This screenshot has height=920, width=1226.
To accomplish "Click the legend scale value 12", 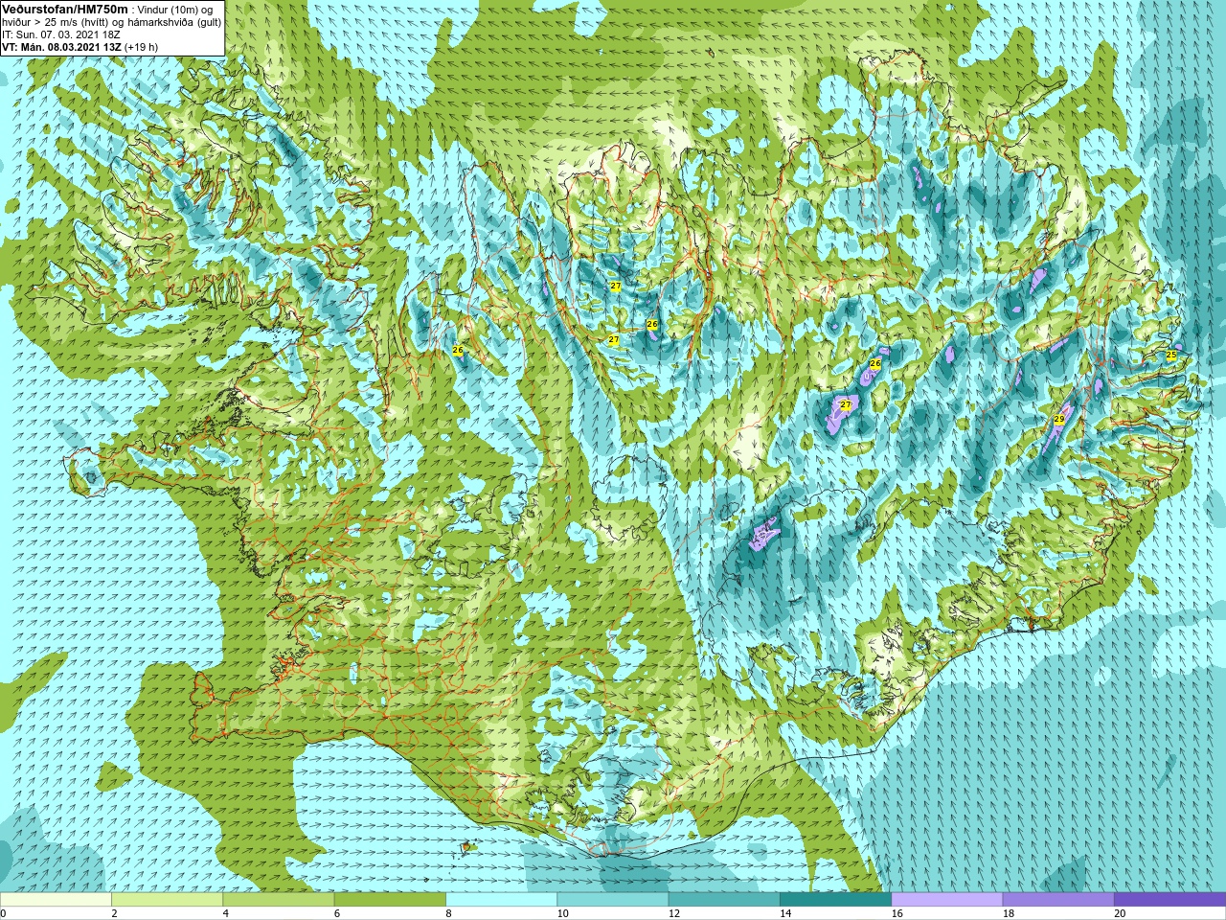I will point(674,913).
